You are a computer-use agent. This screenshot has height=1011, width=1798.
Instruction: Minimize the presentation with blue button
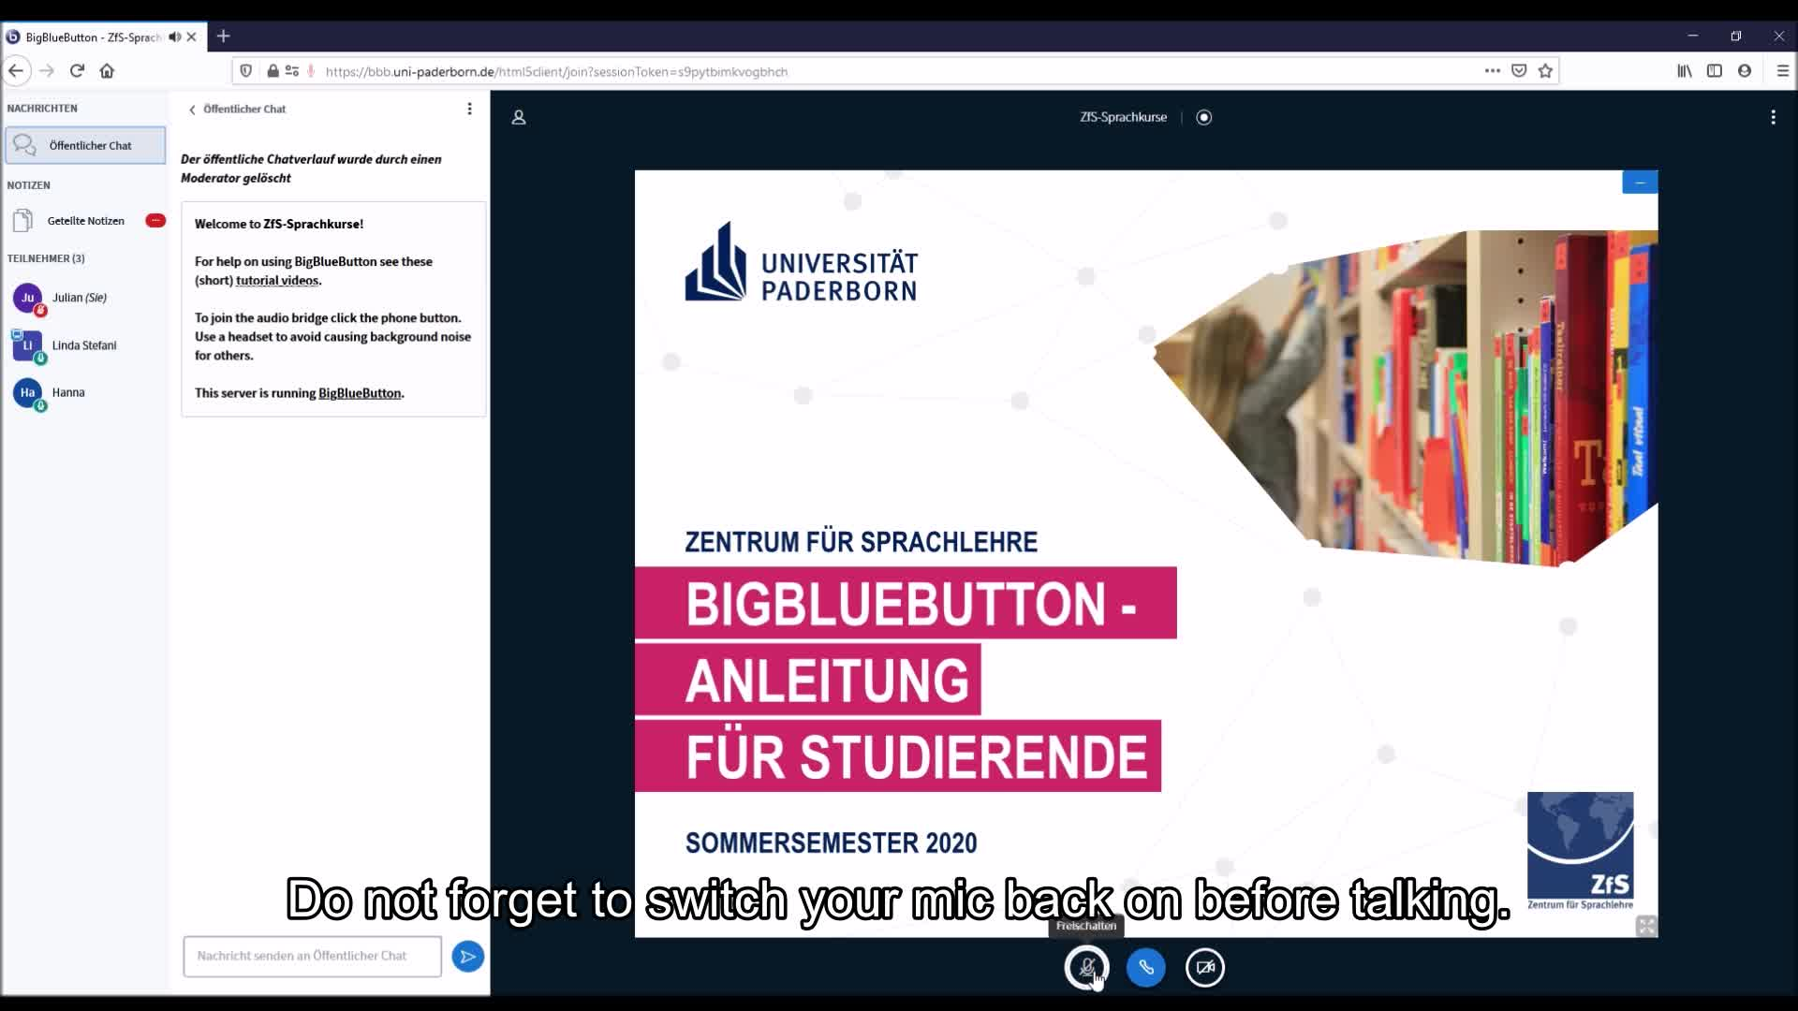pyautogui.click(x=1639, y=183)
